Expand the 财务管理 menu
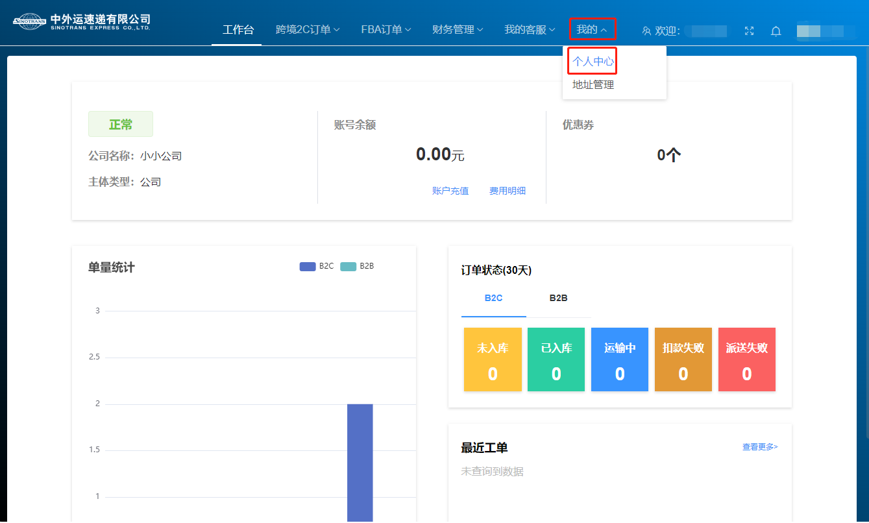The width and height of the screenshot is (869, 523). tap(458, 30)
